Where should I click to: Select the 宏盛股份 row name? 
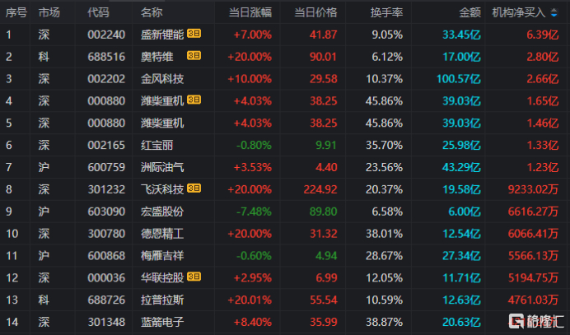coord(162,212)
